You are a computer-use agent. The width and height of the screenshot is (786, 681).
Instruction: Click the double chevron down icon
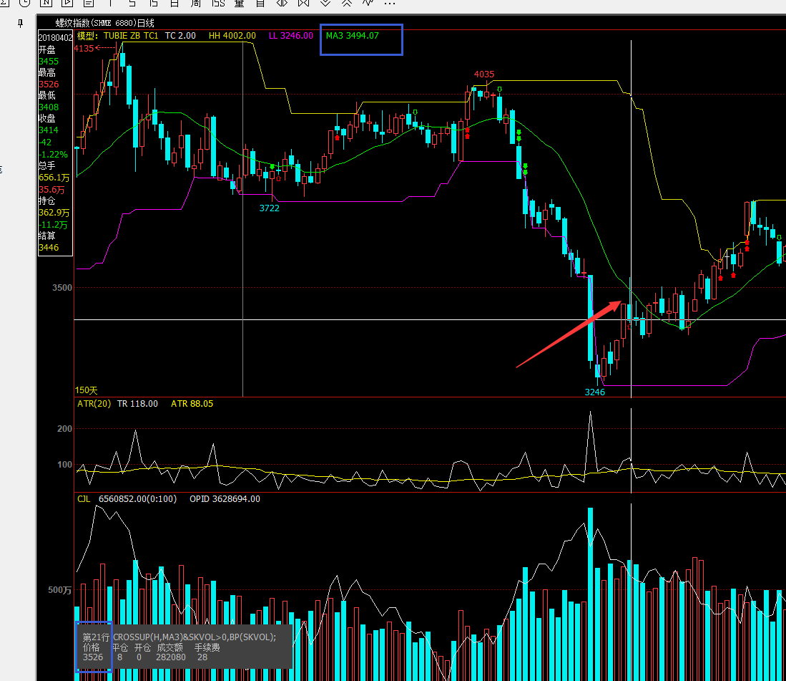[x=325, y=3]
